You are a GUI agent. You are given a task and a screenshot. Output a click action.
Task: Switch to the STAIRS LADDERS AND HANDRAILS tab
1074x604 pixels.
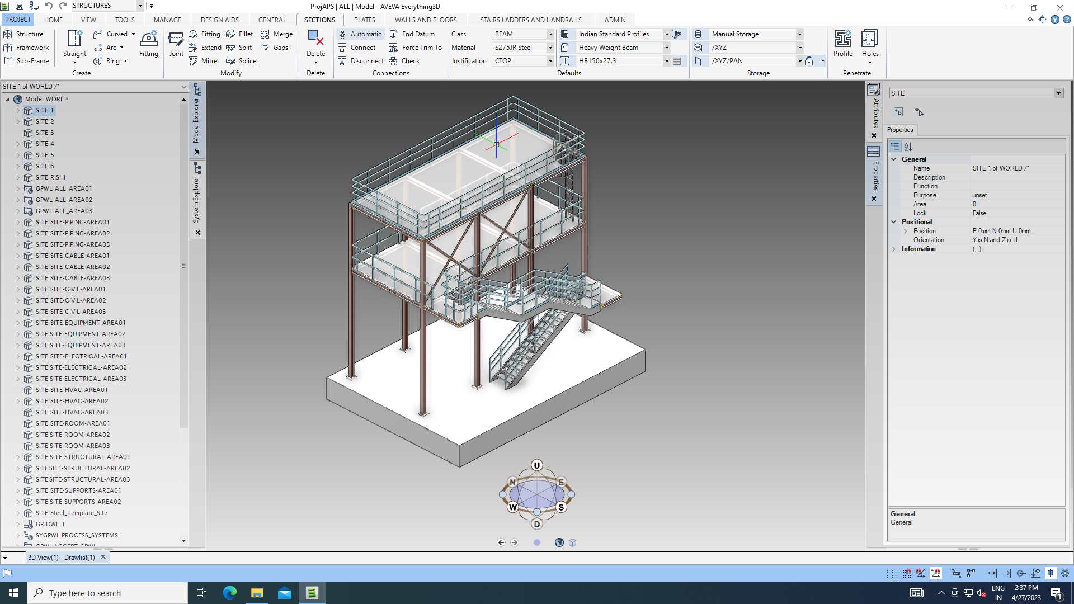click(530, 19)
